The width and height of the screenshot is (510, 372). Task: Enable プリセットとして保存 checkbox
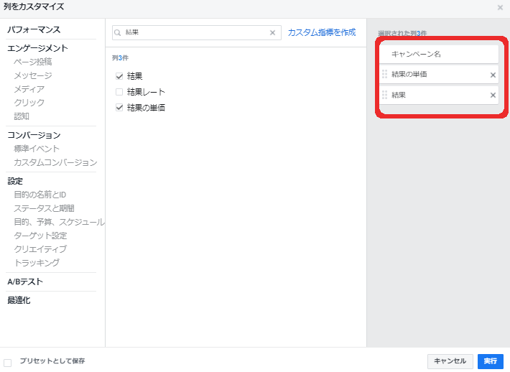click(7, 362)
